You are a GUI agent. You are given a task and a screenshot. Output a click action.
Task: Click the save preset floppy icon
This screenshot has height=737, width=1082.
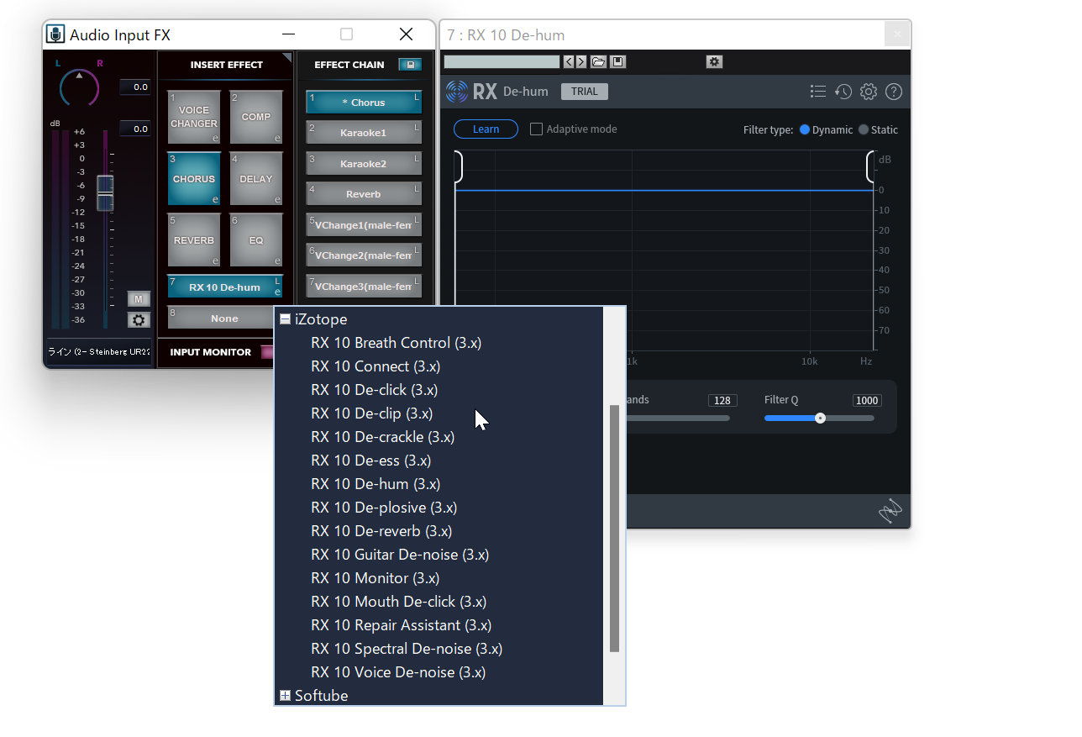pos(617,62)
